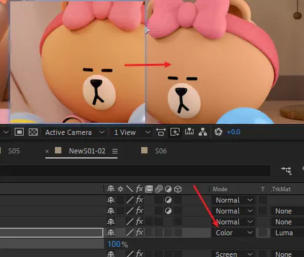Click the Motion Blur column header icon
The height and width of the screenshot is (257, 304).
pyautogui.click(x=158, y=189)
